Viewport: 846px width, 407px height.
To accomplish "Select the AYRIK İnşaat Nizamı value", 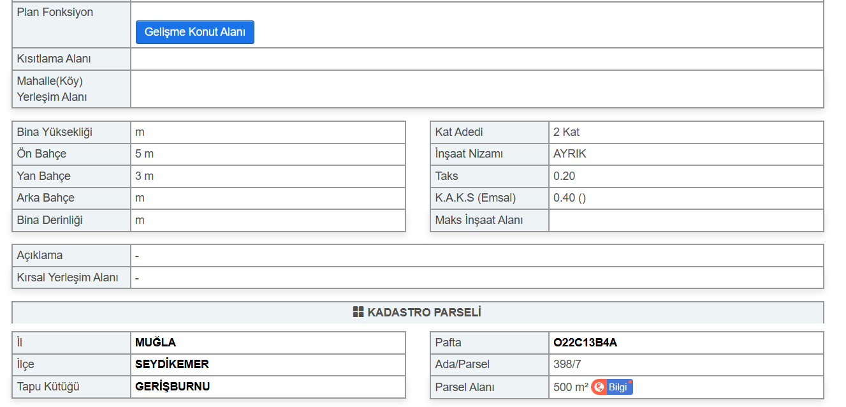I will (x=570, y=154).
